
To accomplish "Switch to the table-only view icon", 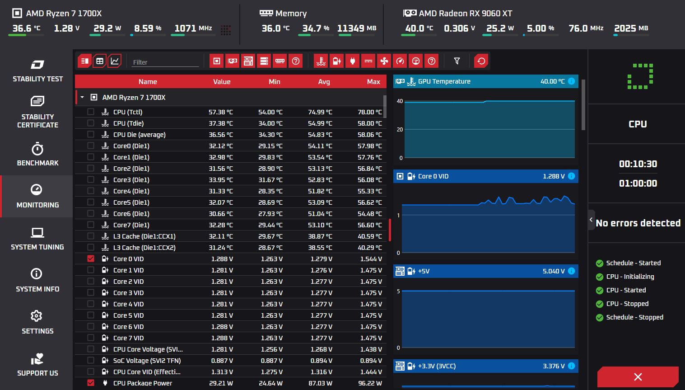I will coord(100,61).
